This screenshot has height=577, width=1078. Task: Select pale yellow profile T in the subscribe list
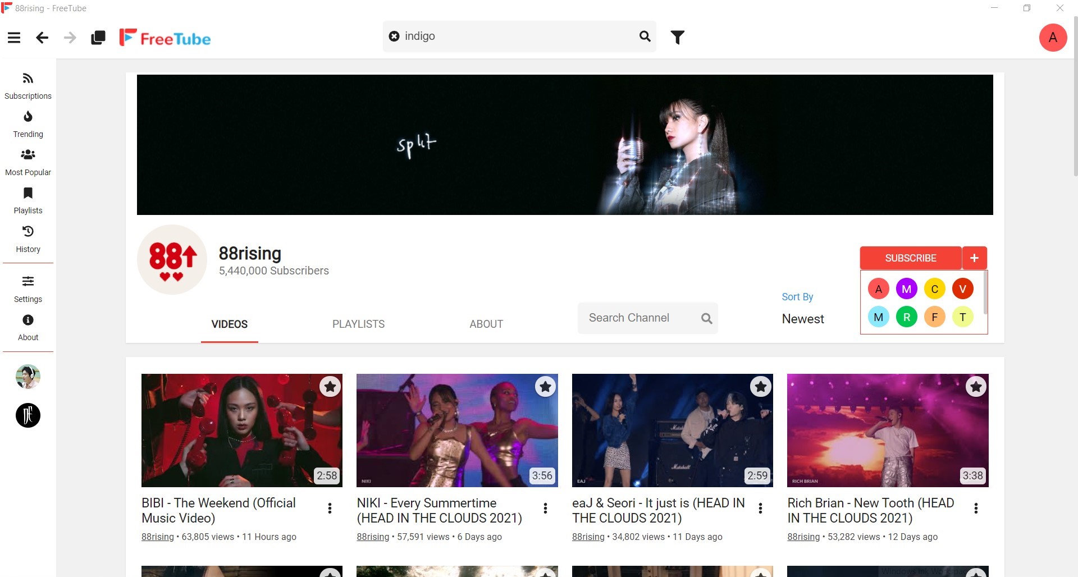pos(963,317)
